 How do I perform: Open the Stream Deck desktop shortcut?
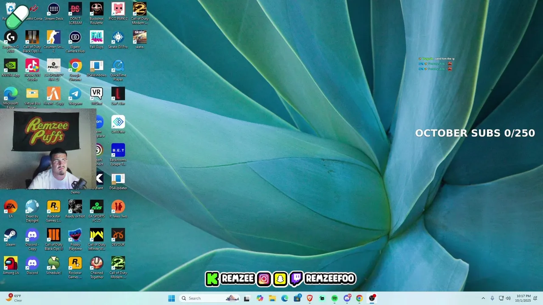53,12
